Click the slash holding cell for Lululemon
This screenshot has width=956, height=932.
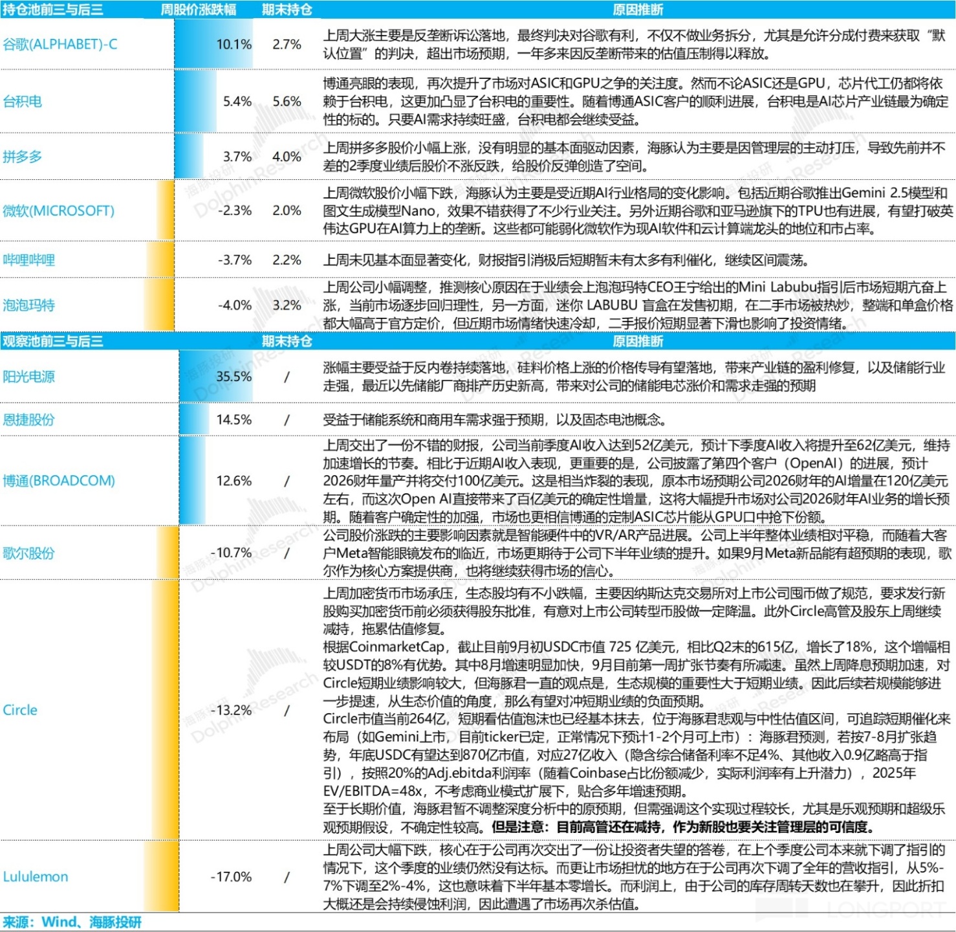[x=287, y=877]
